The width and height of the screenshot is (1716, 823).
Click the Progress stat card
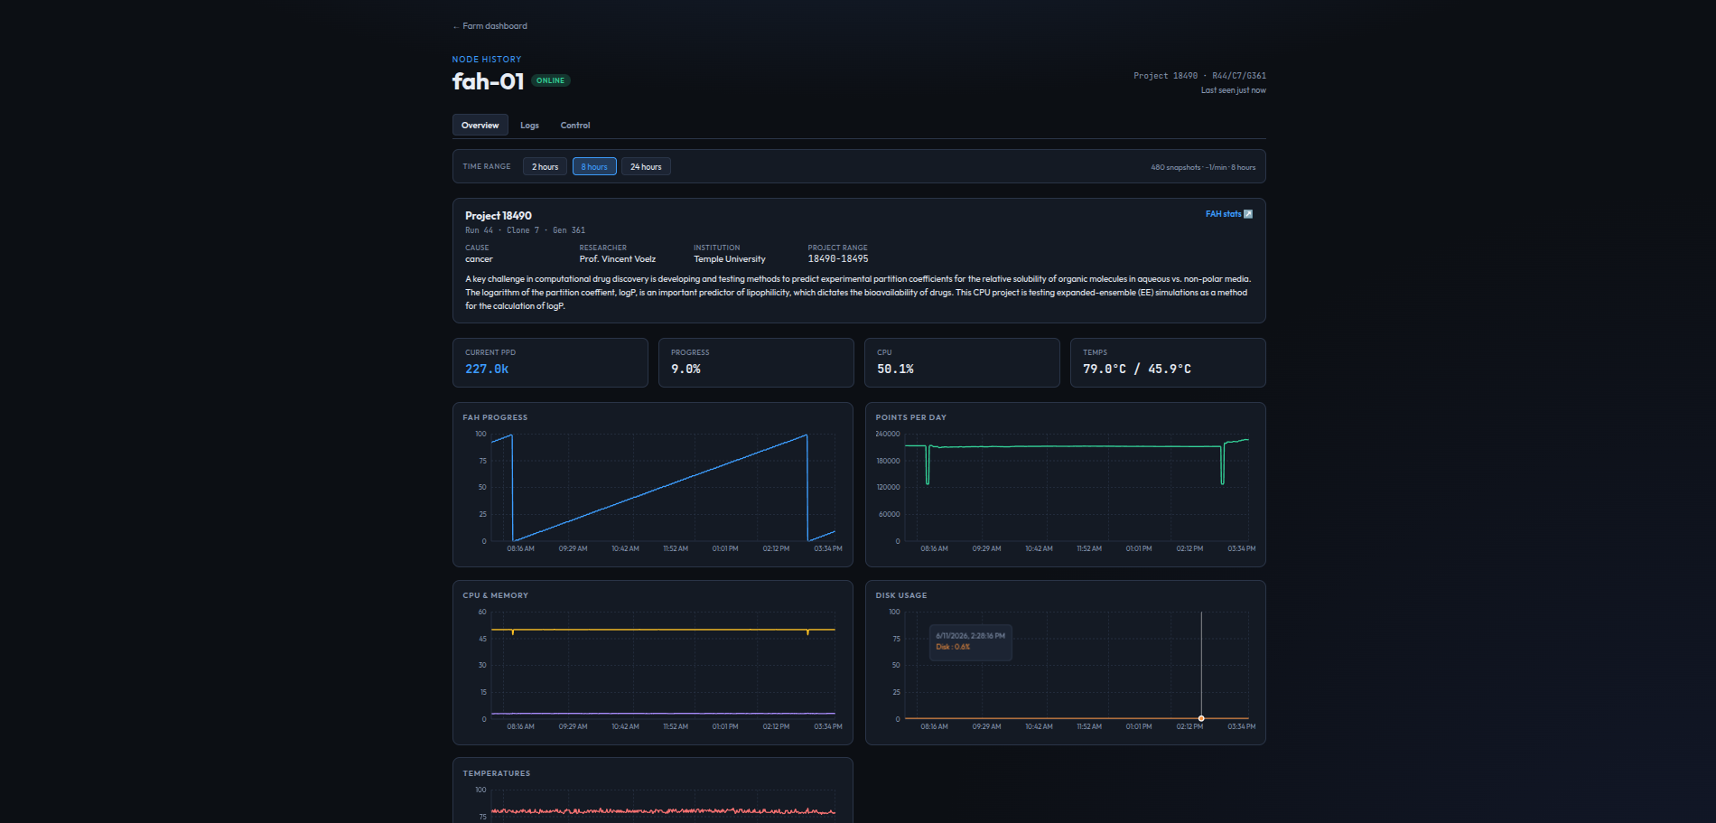coord(756,362)
